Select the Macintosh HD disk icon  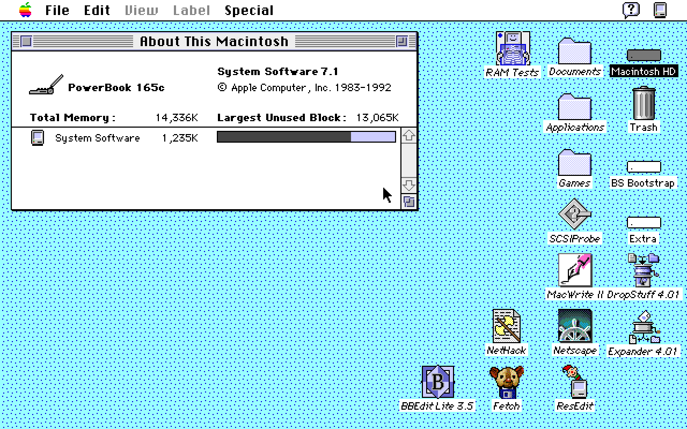pos(644,55)
